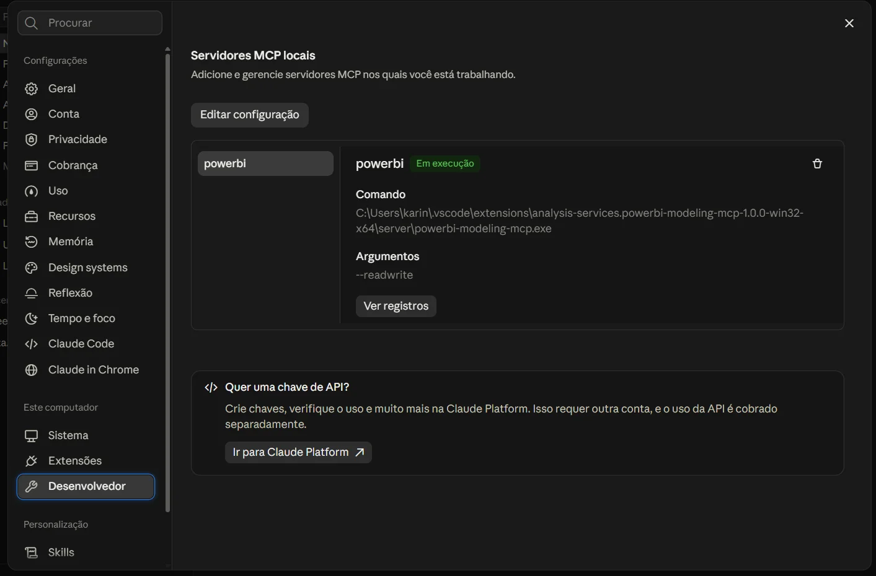Click the card icon beside Cobrança
The image size is (876, 576).
[x=31, y=165]
